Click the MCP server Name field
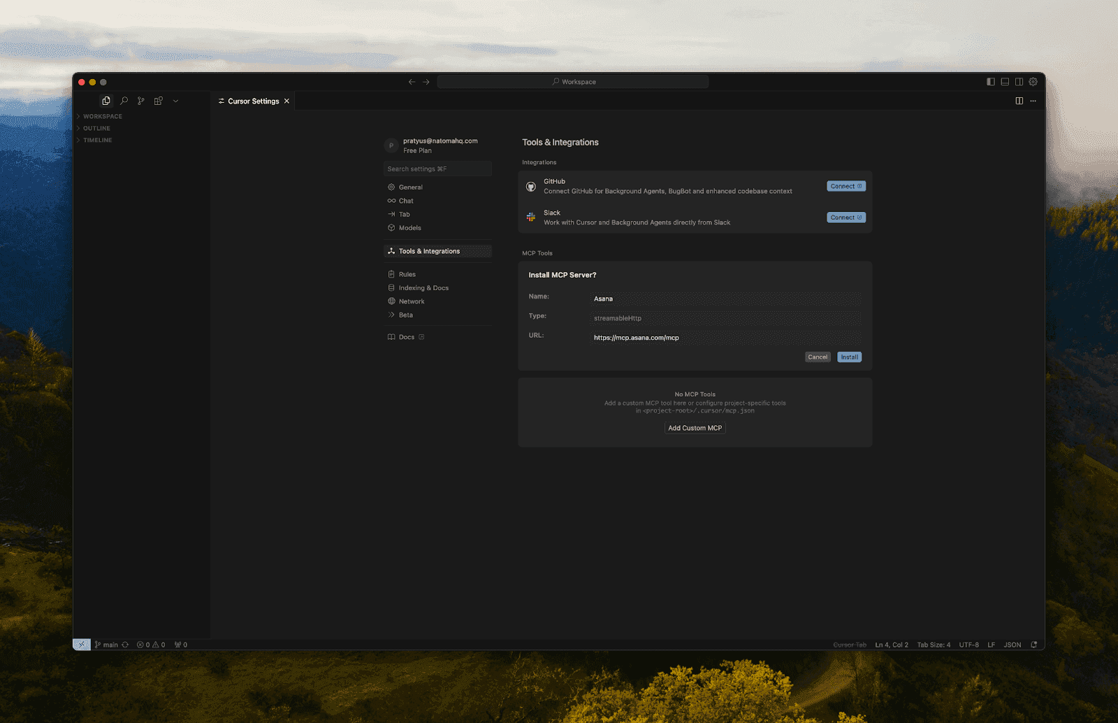 [x=726, y=299]
